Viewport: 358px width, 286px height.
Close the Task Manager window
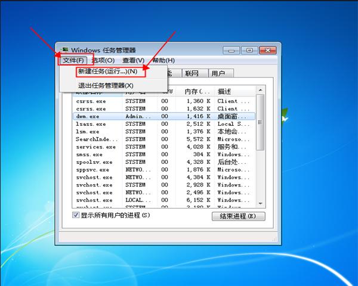pyautogui.click(x=267, y=51)
